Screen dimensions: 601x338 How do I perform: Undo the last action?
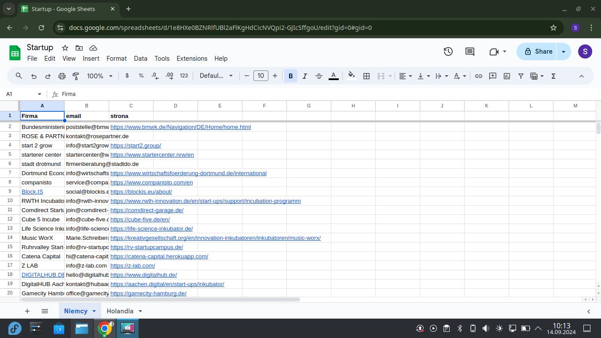click(34, 76)
